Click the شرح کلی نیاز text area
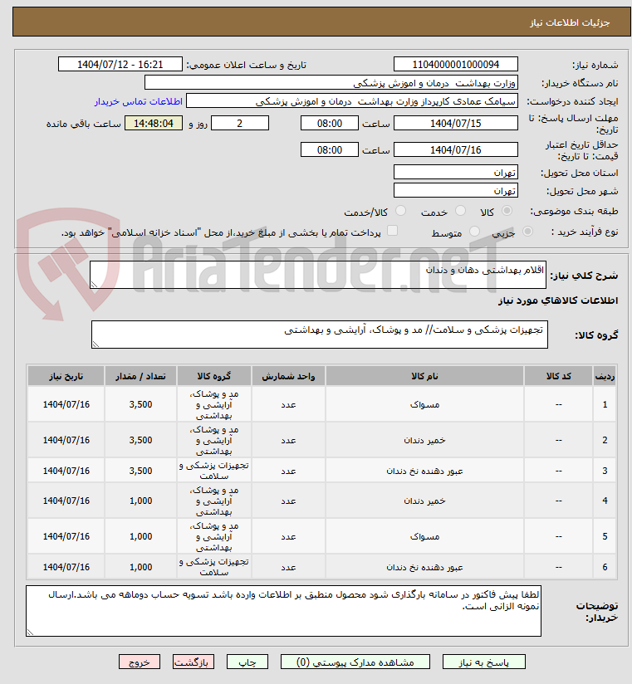Viewport: 632px width, 684px height. [318, 275]
